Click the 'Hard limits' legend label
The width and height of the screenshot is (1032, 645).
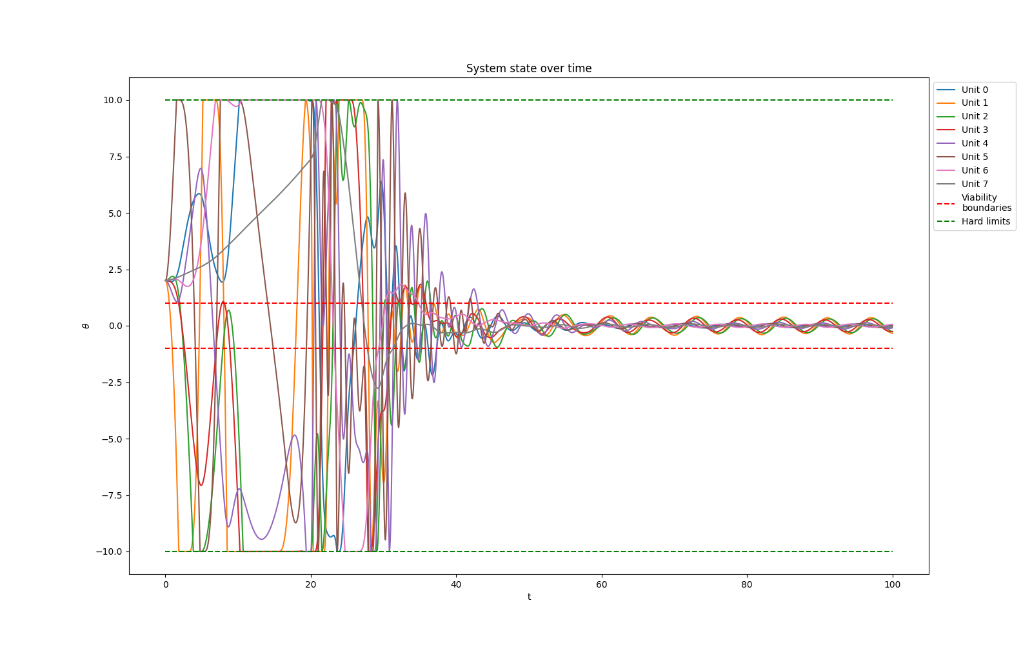(986, 221)
